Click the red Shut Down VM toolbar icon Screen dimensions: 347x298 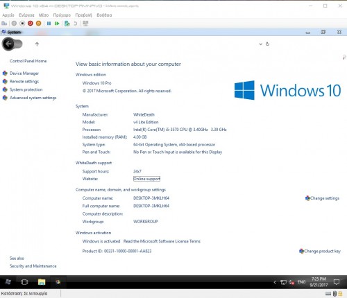click(x=31, y=24)
